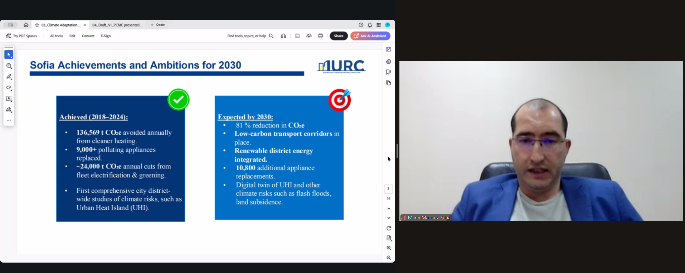Viewport: 685px width, 273px height.
Task: Zoom in on the page
Action: coord(389,248)
